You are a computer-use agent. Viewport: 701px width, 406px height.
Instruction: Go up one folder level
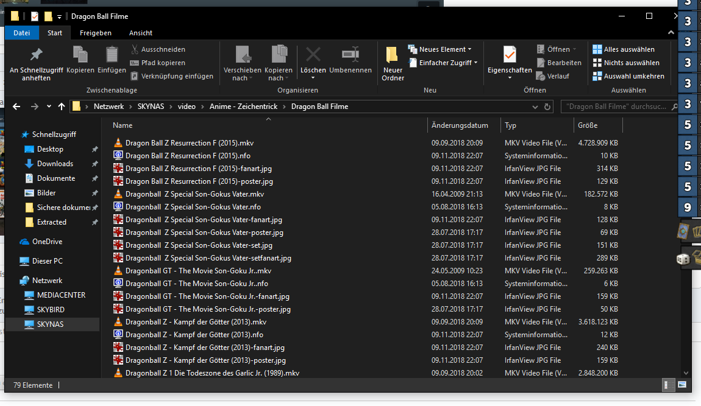click(x=61, y=107)
